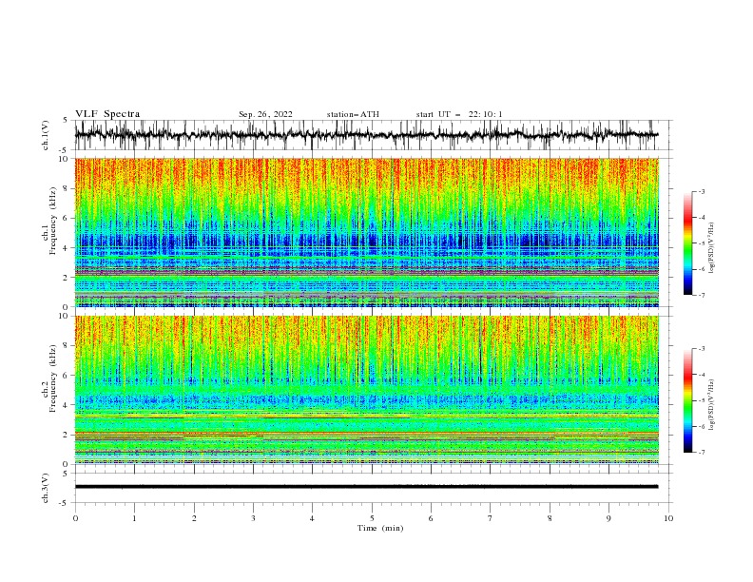Click the "station=ATH" header label

[x=353, y=114]
